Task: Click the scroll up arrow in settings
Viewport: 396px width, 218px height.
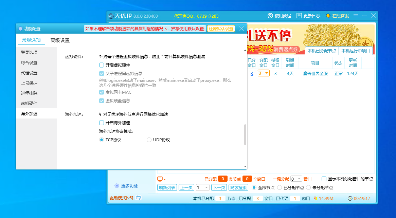Action: tap(245, 51)
